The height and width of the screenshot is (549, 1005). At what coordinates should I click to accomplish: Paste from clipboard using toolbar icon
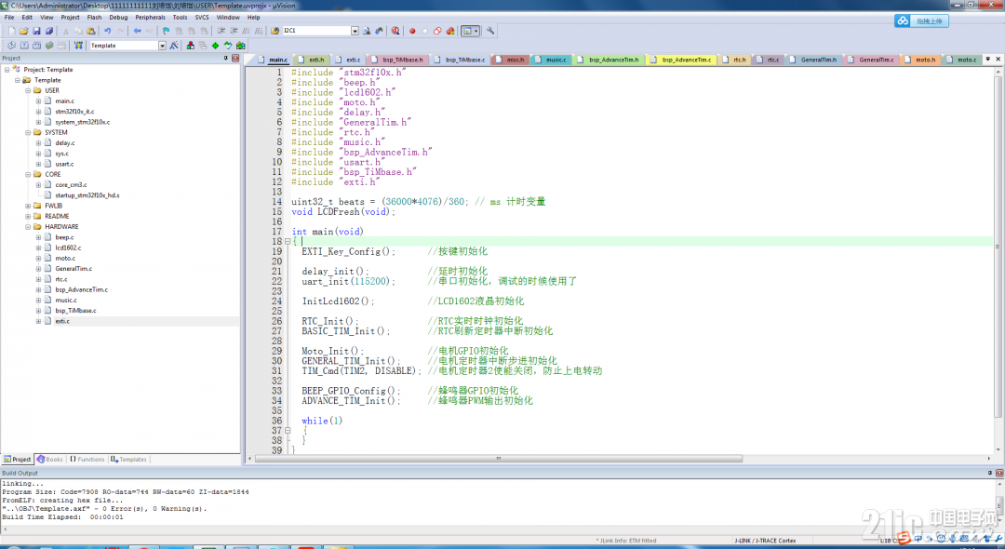click(x=91, y=31)
